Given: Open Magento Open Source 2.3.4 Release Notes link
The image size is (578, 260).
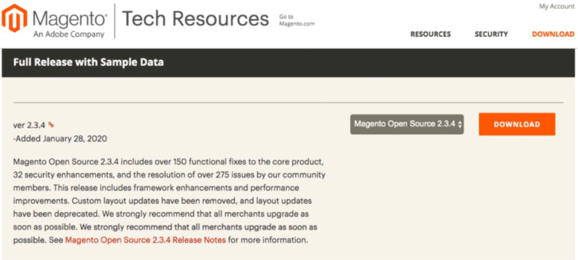Looking at the screenshot, I should [145, 240].
